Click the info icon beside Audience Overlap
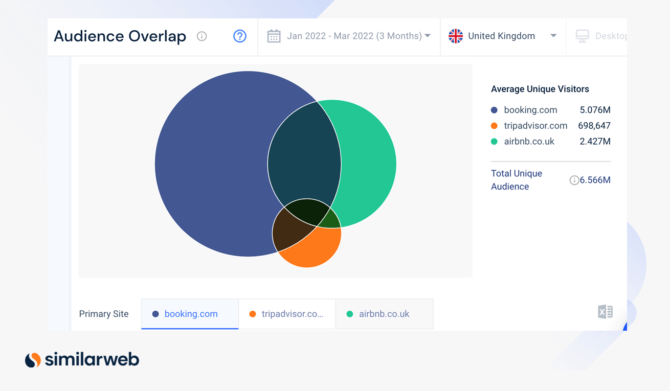Viewport: 670px width, 391px height. 202,36
